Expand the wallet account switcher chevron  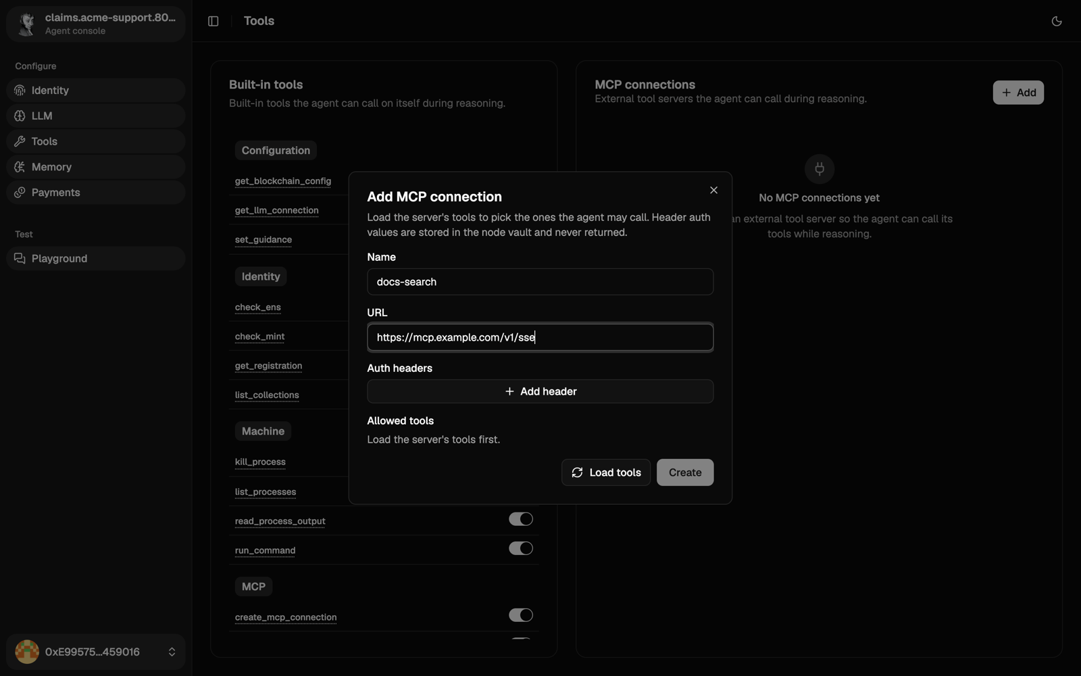click(172, 652)
